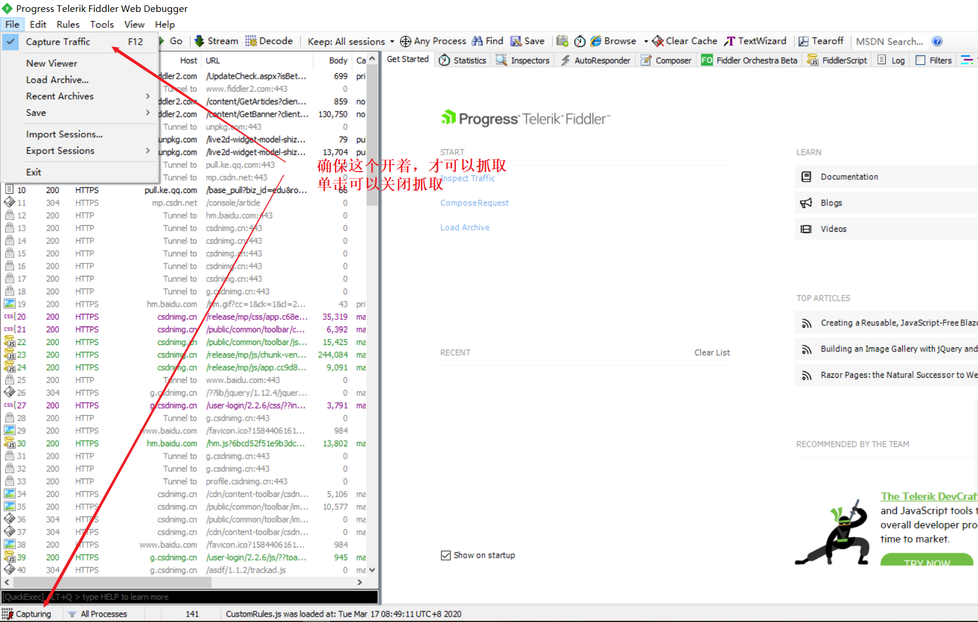Screen dimensions: 978x622
Task: Click RSS icon beside Creating a Reusable article
Action: pos(806,324)
